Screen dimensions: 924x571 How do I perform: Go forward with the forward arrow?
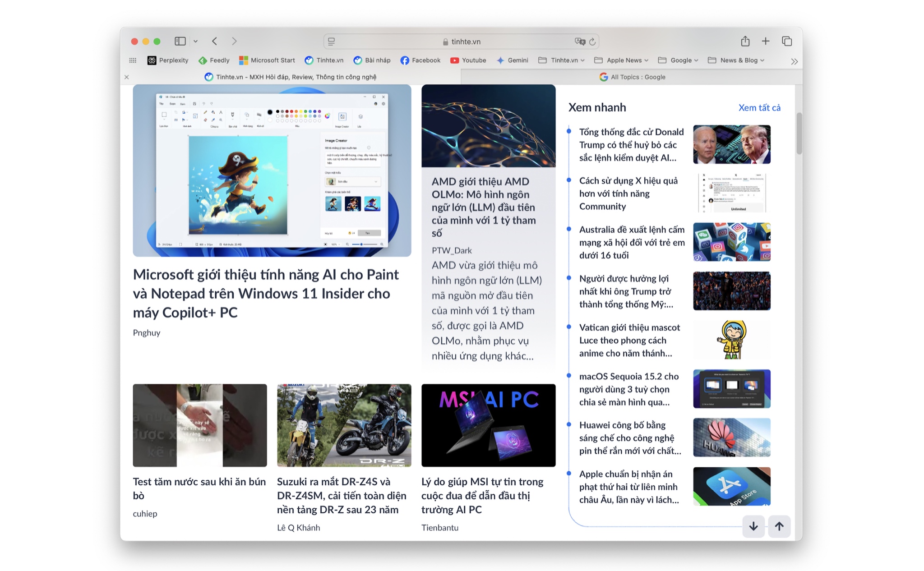pos(234,41)
